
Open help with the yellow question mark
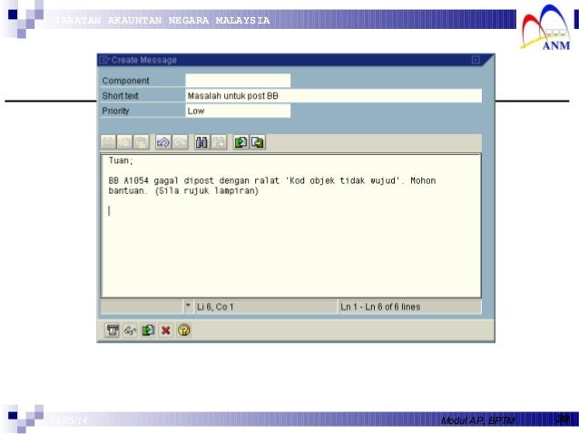coord(184,331)
